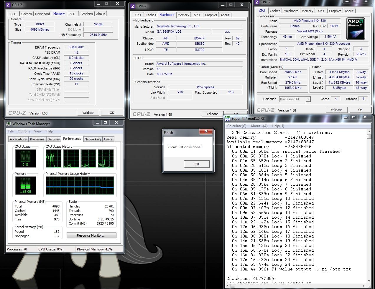Click the Checksum: 40797B8A line

[250, 278]
